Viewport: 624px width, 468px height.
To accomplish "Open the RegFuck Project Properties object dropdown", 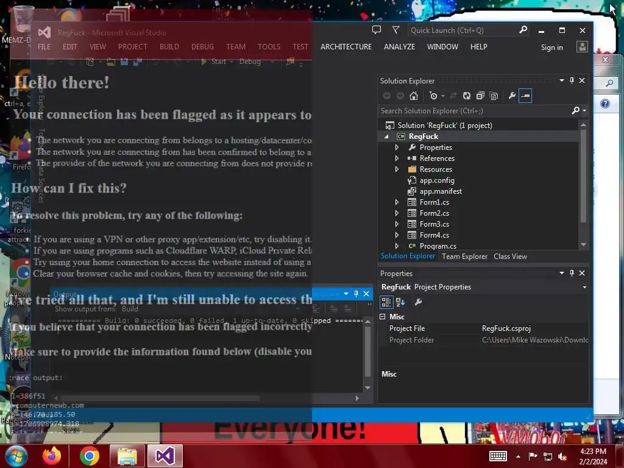I will pyautogui.click(x=584, y=288).
